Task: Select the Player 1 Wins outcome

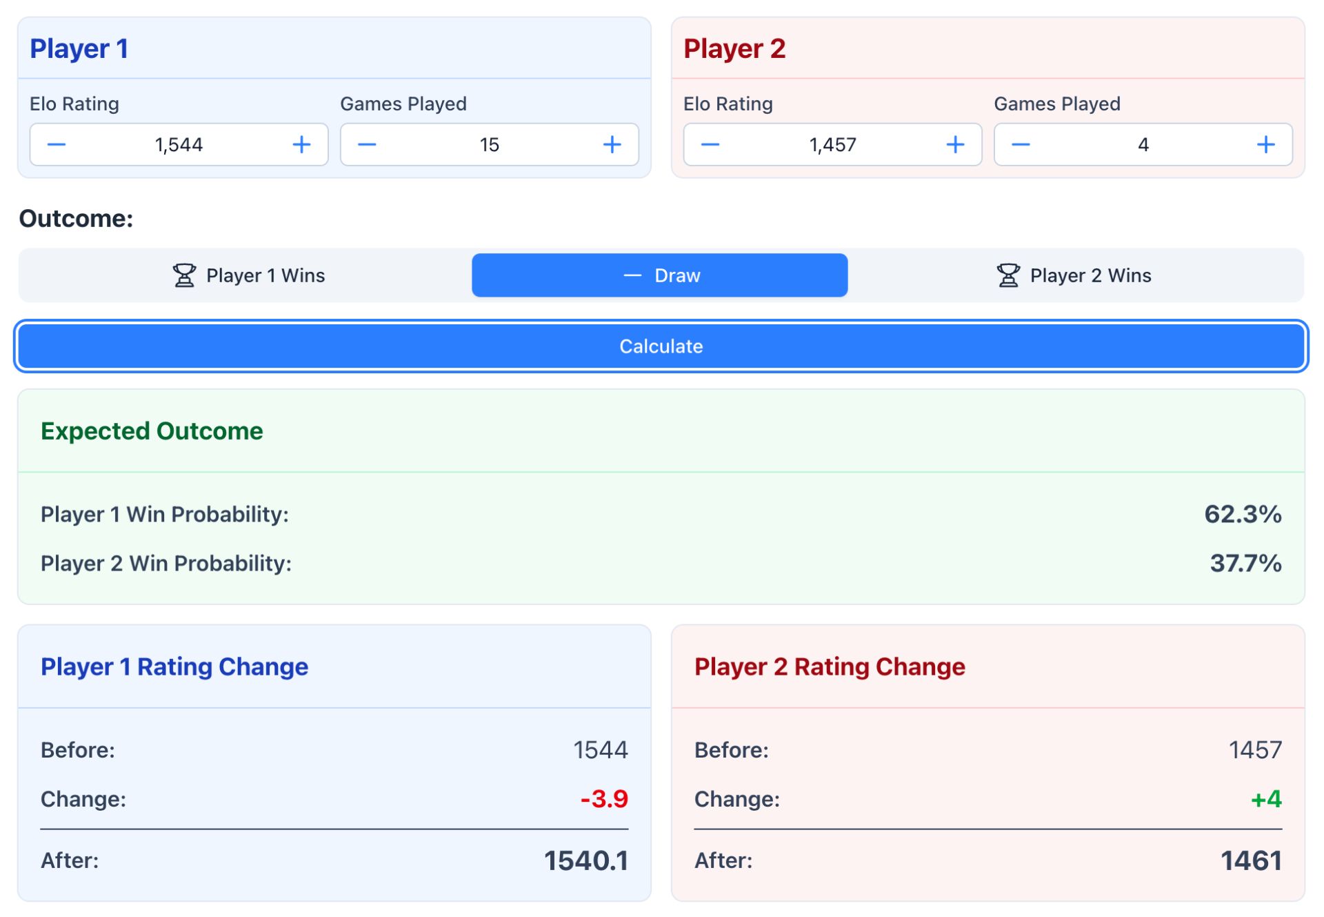Action: [x=248, y=275]
